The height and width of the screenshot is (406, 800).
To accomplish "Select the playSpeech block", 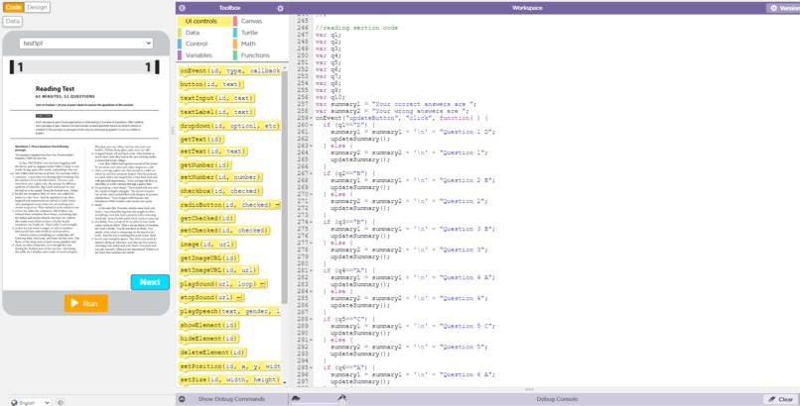I will [229, 312].
